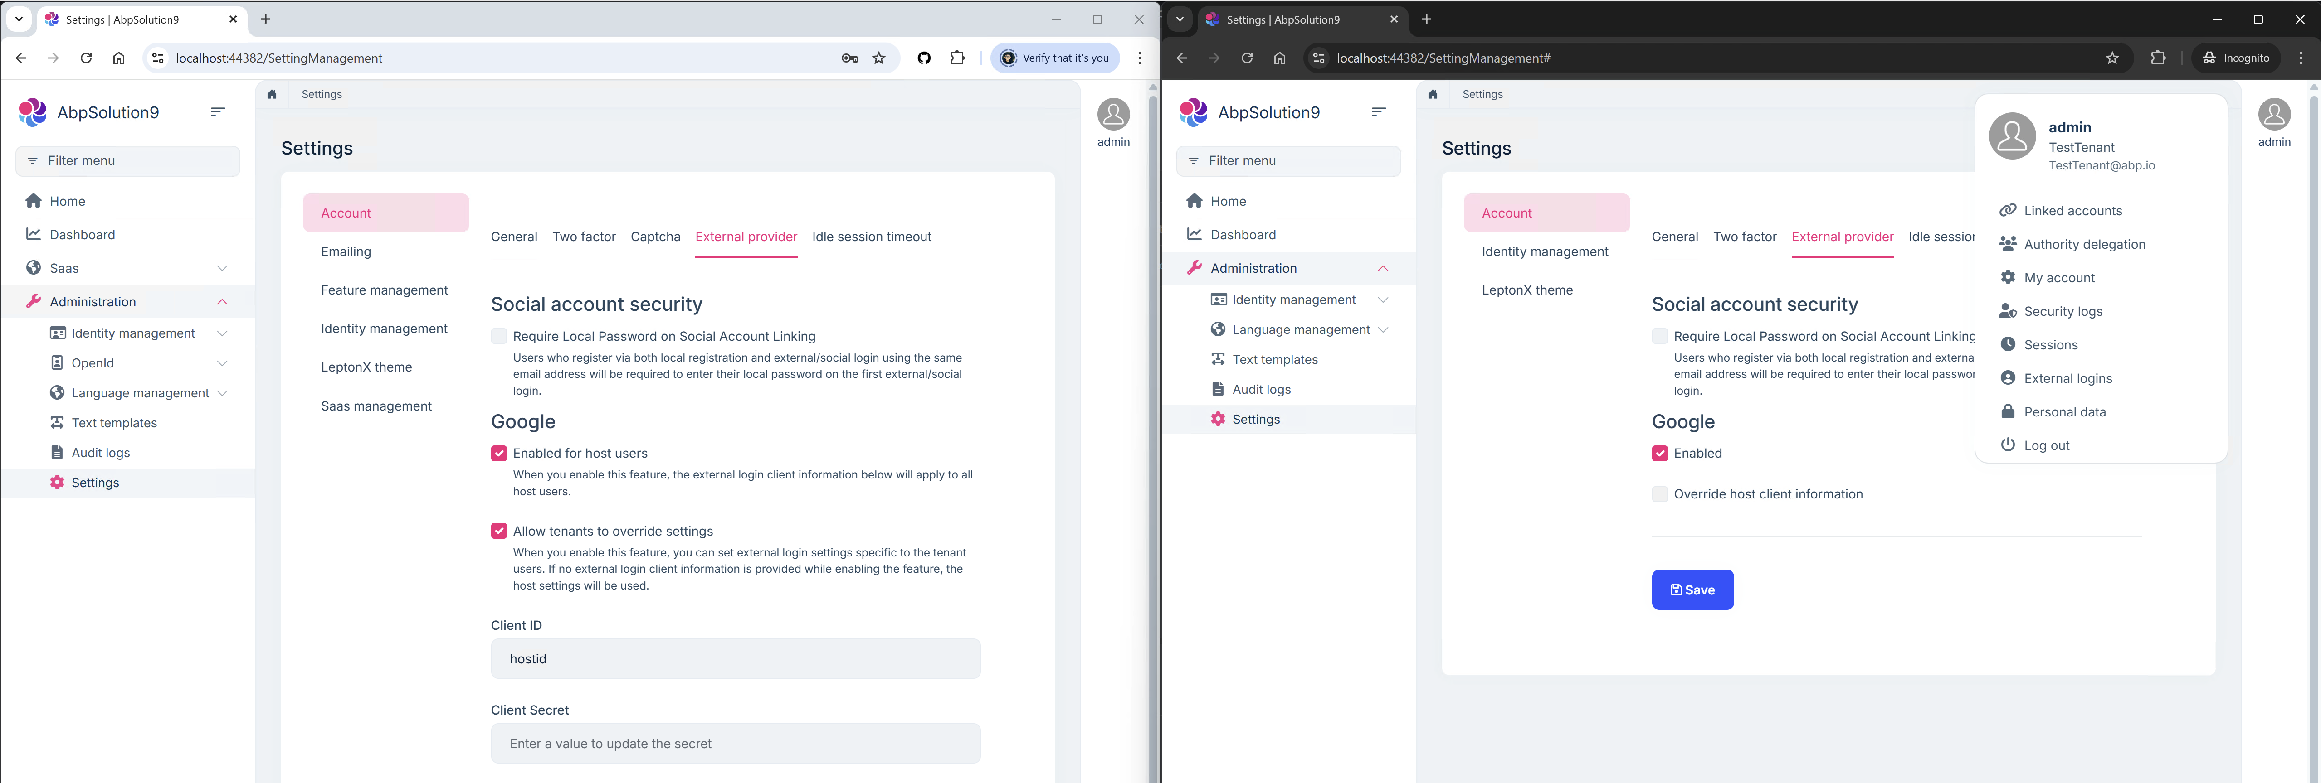The width and height of the screenshot is (2321, 783).
Task: Open Feature management settings section
Action: (x=384, y=290)
